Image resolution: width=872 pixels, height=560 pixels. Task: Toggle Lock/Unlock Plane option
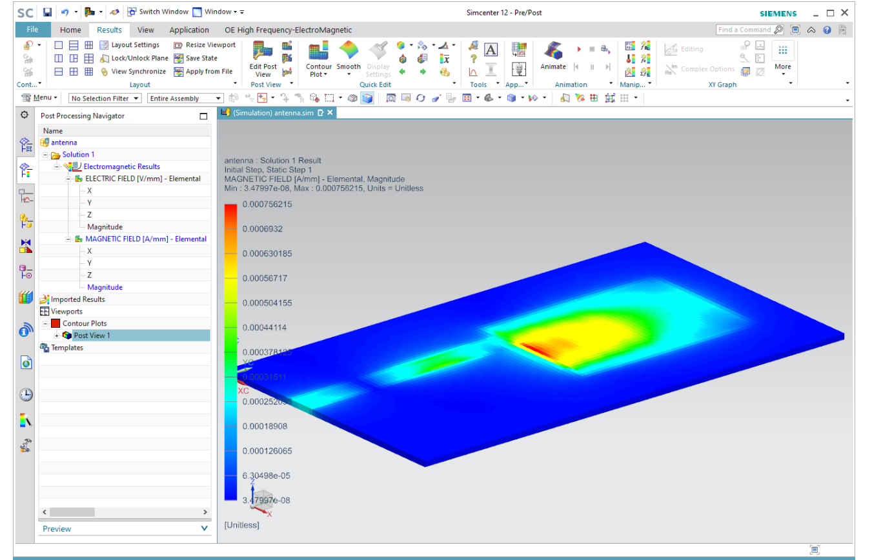134,58
